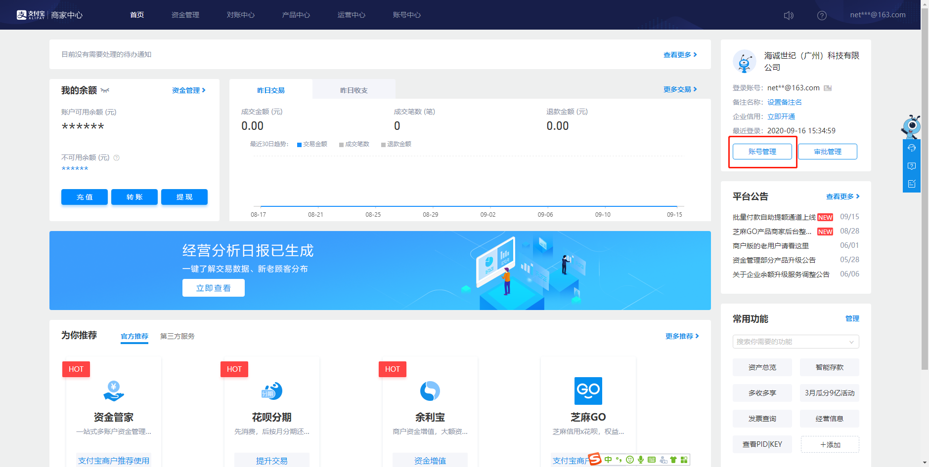Open the account menu net***@163.com

[x=878, y=15]
